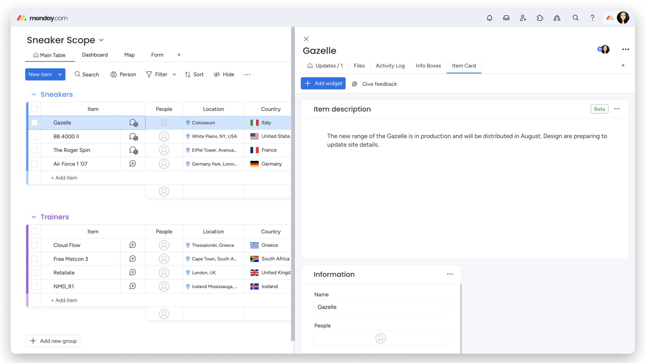This screenshot has width=645, height=363.
Task: Open the Activity Log tab
Action: coord(390,66)
